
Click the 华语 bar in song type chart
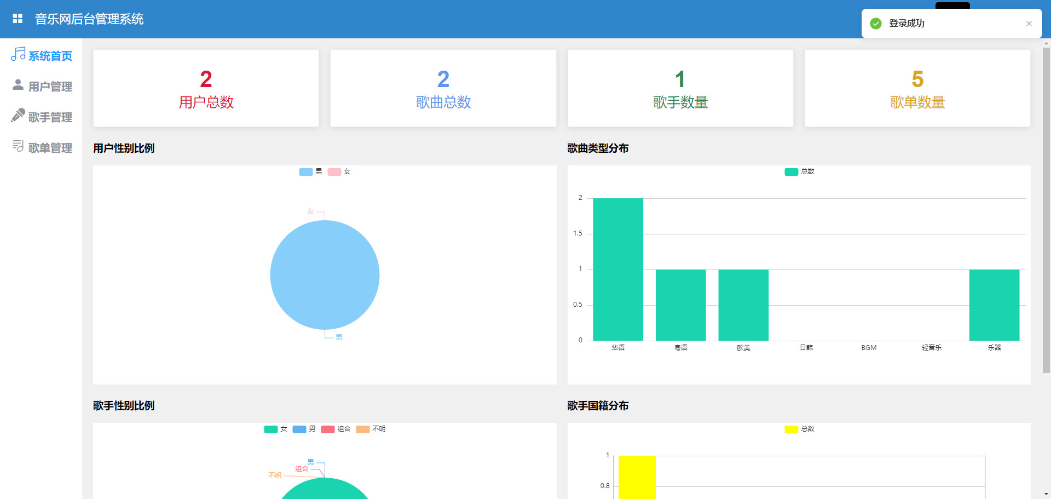click(x=618, y=269)
